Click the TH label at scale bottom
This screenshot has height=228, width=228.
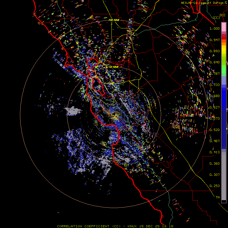click(218, 197)
